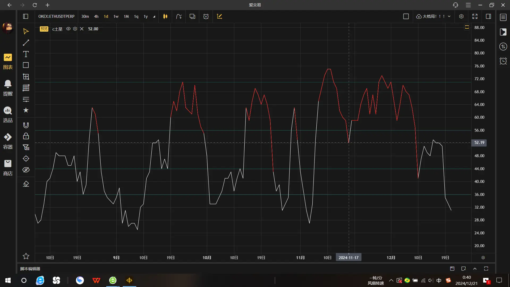Image resolution: width=510 pixels, height=287 pixels.
Task: Open WPS Office from the taskbar
Action: pos(96,280)
